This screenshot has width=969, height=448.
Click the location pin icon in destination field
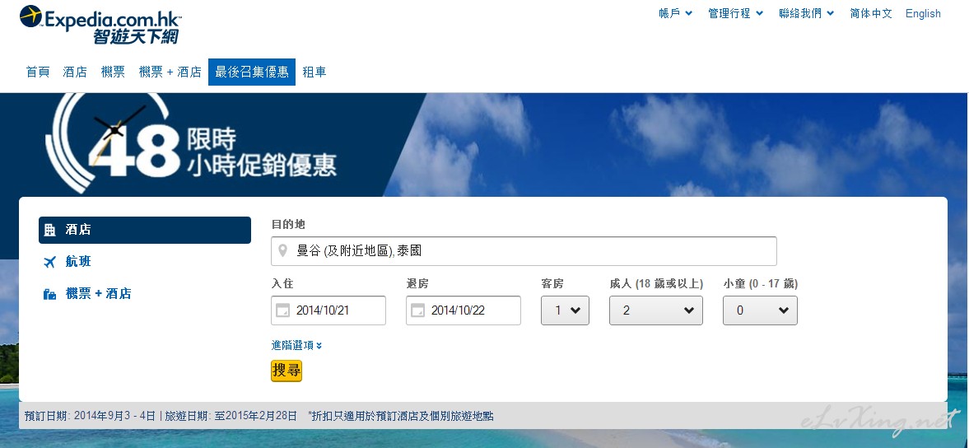[283, 251]
